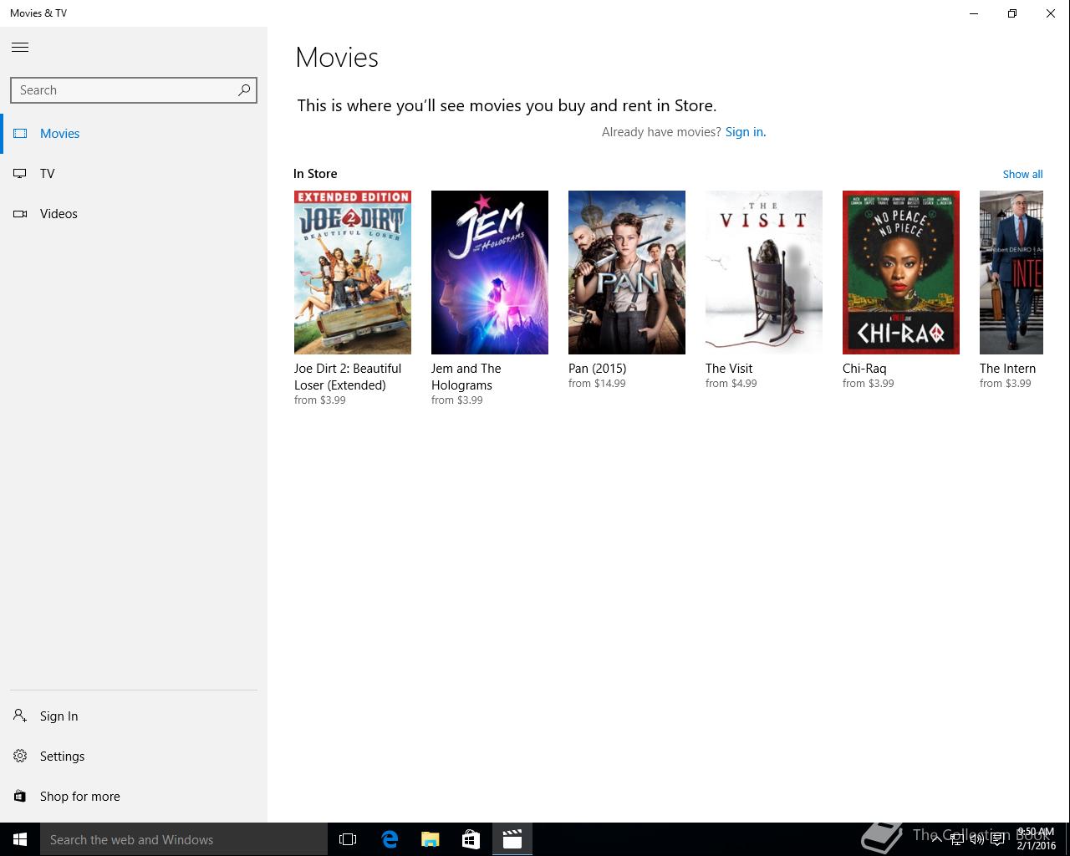Choose Shop for more in sidebar
This screenshot has width=1070, height=856.
tap(134, 797)
